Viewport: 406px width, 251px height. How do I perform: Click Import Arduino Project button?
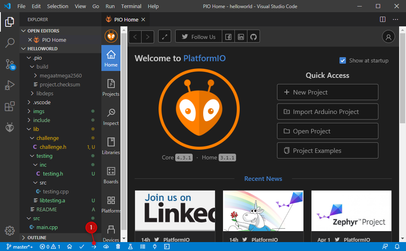click(328, 112)
